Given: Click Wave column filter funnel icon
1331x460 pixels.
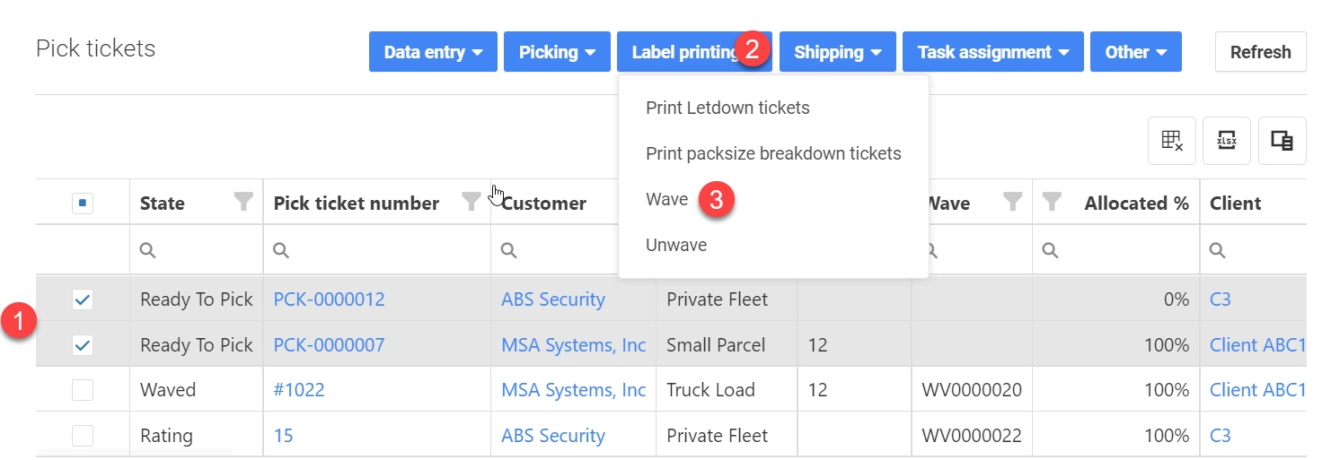Looking at the screenshot, I should (1013, 203).
